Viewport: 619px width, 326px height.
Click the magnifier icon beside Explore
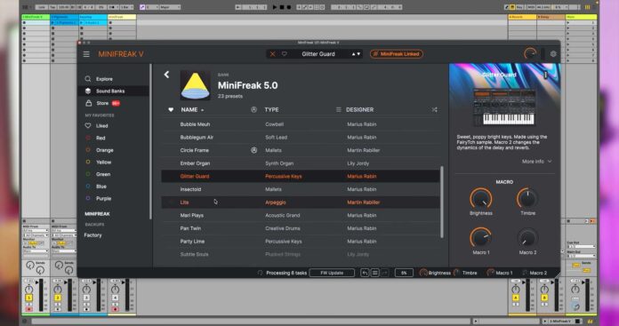tap(88, 79)
